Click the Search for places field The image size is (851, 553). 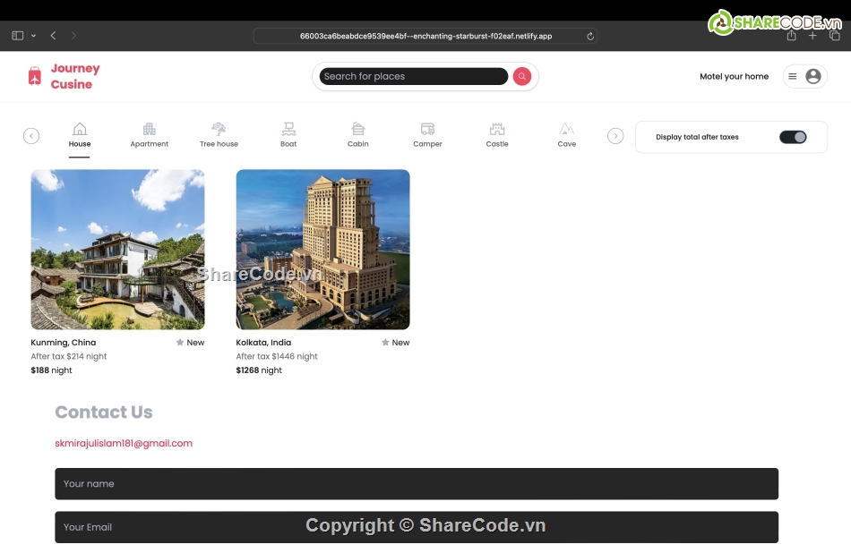[413, 77]
